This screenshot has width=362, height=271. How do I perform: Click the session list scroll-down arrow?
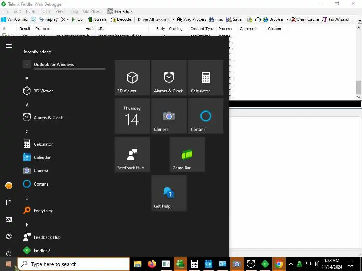(358, 97)
